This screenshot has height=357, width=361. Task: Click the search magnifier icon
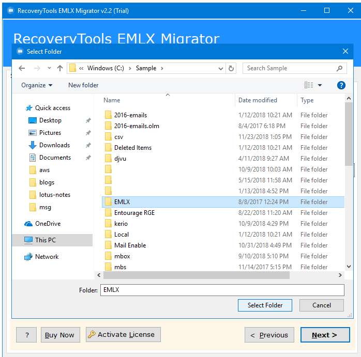(339, 68)
